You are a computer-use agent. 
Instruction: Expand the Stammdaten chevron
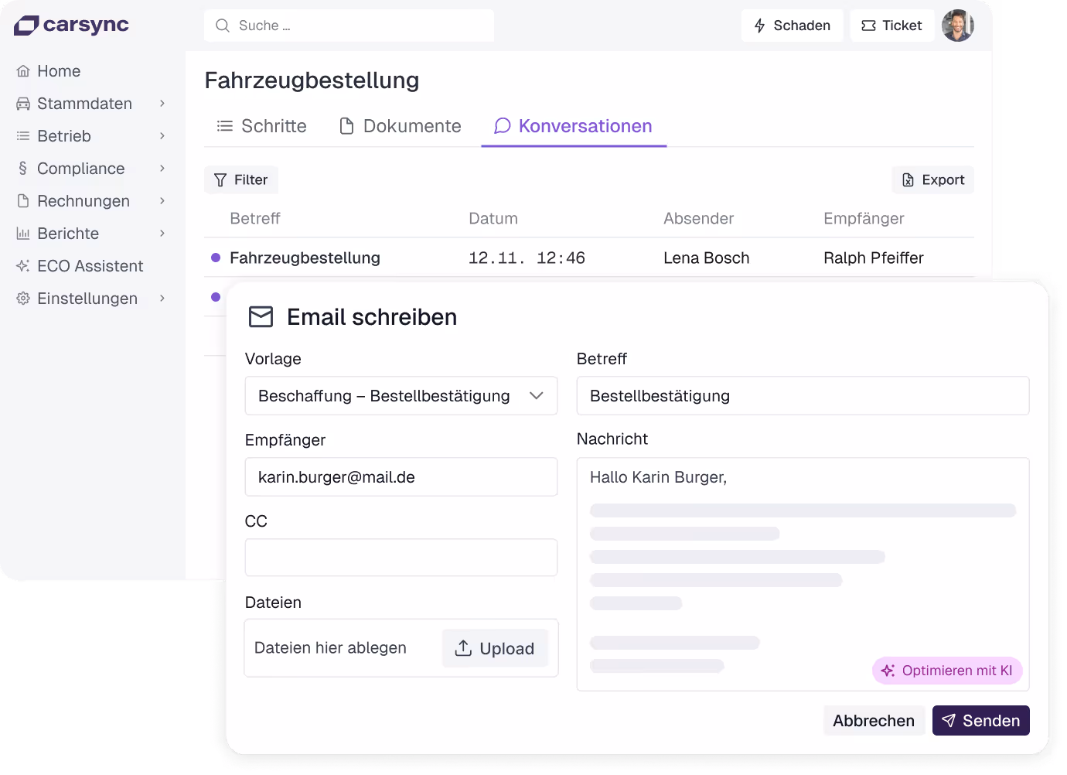162,104
